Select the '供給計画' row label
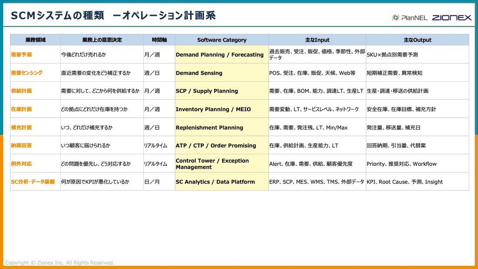The height and width of the screenshot is (269, 478). pos(21,91)
